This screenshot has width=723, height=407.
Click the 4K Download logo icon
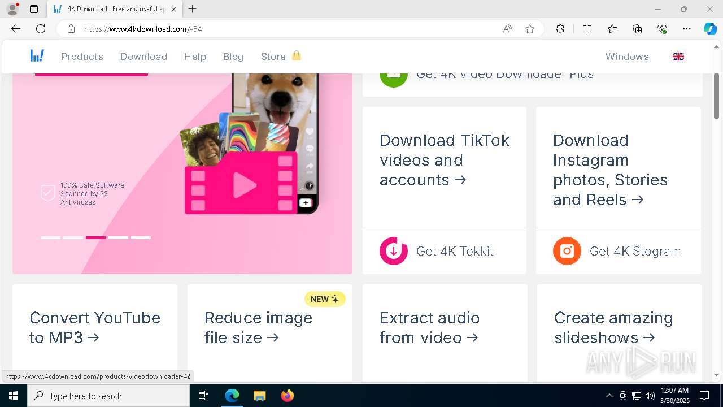[x=37, y=56]
